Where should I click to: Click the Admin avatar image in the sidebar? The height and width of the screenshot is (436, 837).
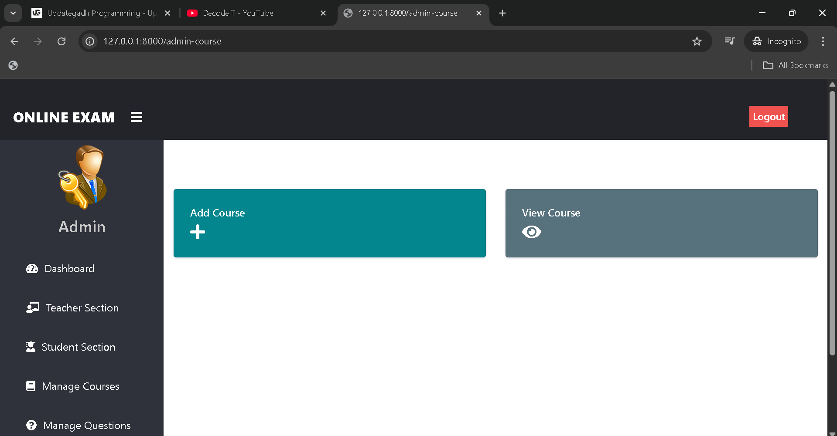point(82,177)
